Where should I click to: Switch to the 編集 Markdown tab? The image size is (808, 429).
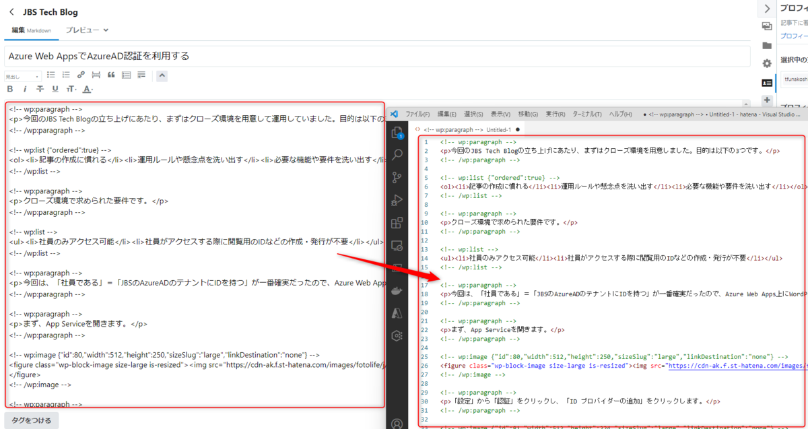31,30
